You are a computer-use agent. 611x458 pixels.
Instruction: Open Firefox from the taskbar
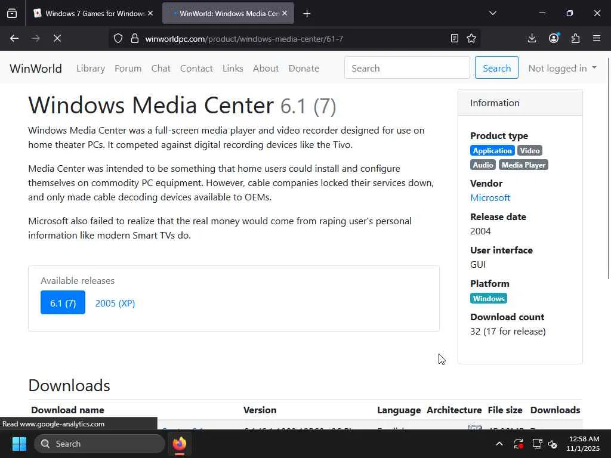click(180, 444)
